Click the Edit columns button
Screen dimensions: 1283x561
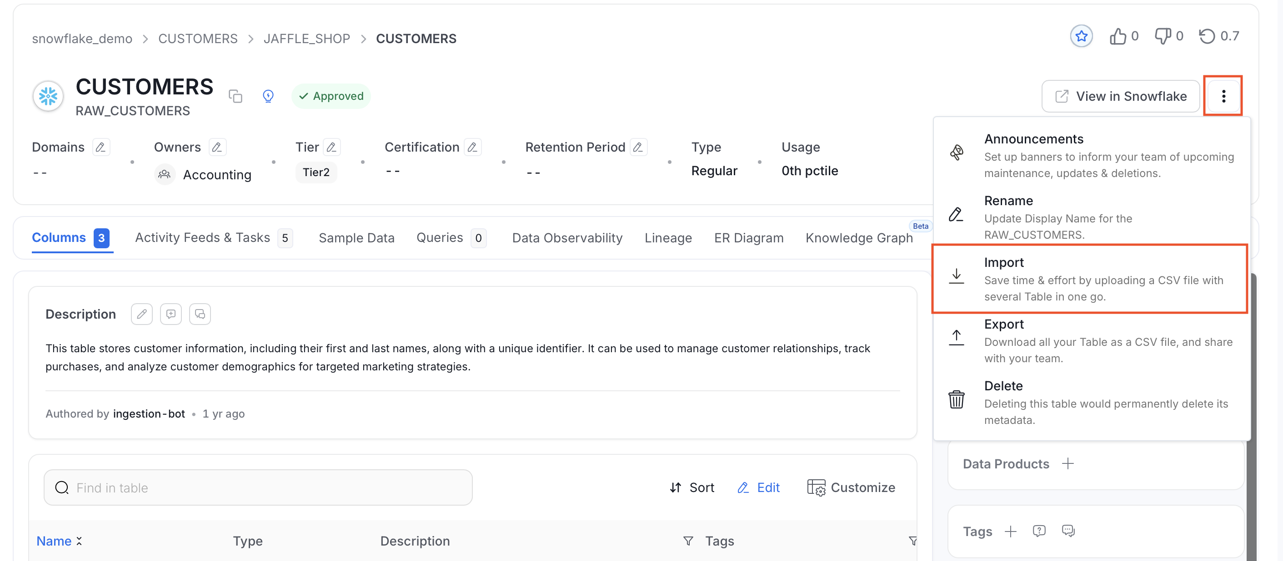tap(758, 487)
